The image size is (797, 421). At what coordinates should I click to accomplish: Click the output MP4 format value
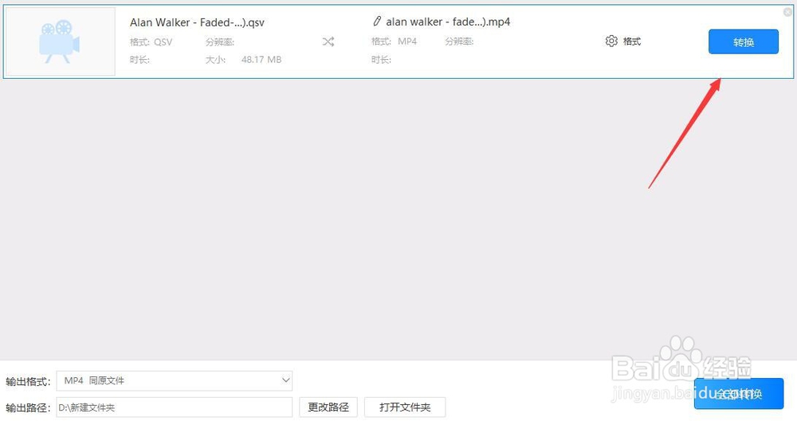407,41
